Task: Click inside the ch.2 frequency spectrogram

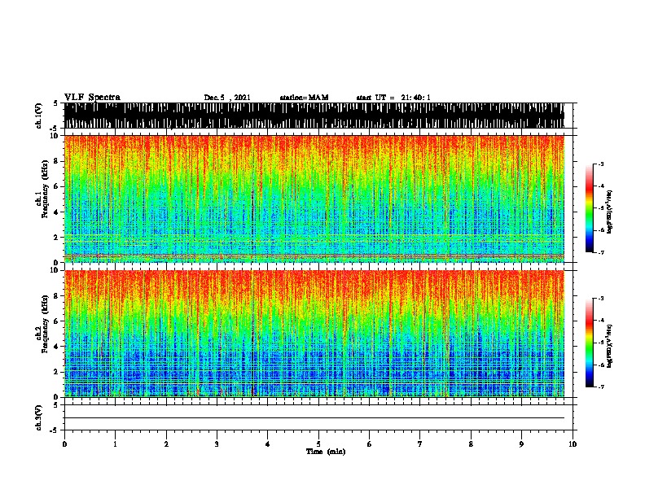Action: point(314,334)
